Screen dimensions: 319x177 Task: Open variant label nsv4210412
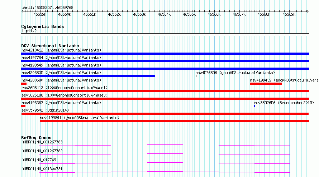[61, 50]
